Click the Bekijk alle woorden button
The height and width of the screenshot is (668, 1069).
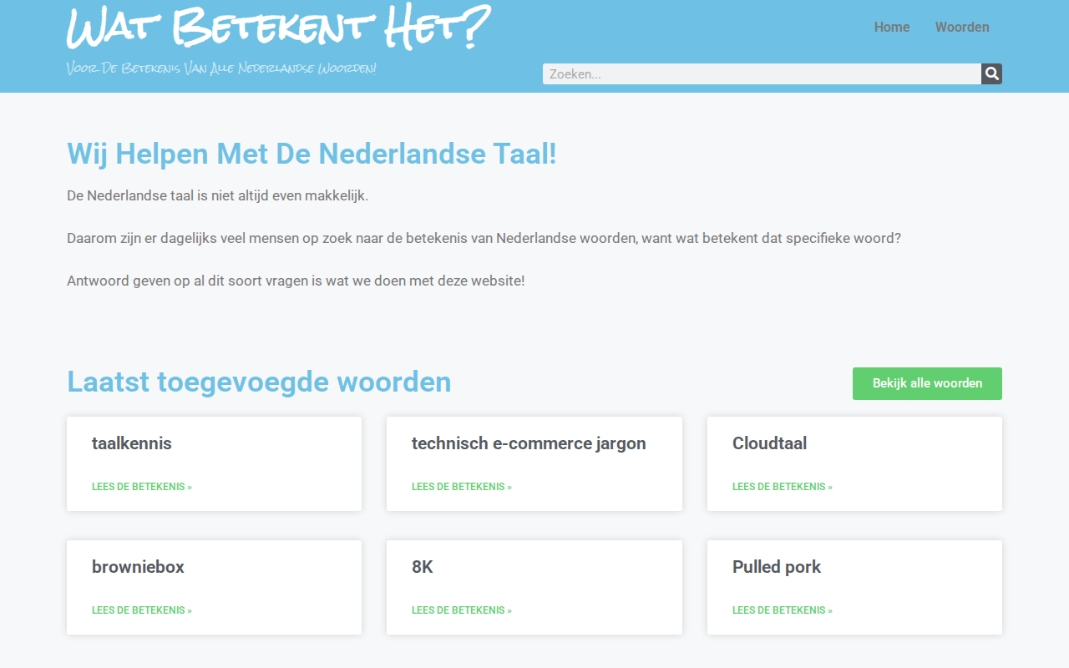(927, 383)
